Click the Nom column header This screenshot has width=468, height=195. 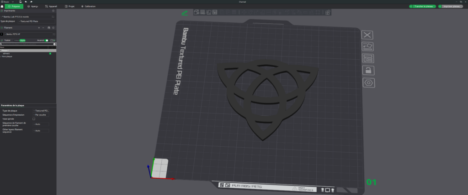(x=2, y=47)
